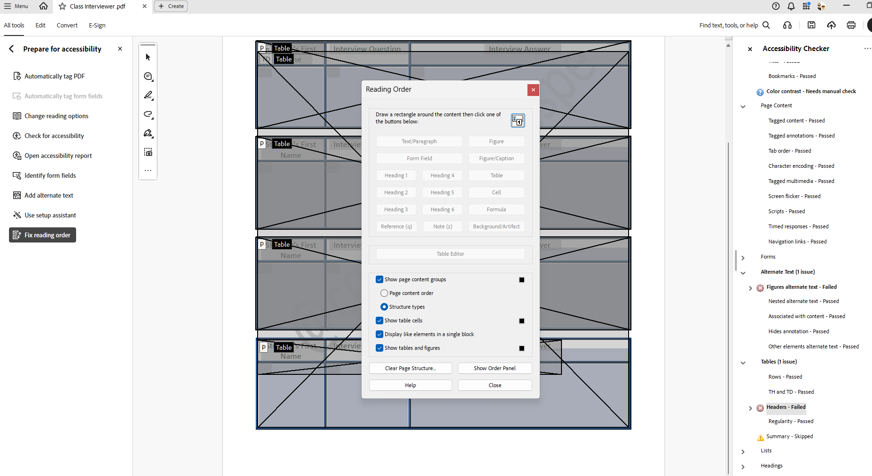872x476 pixels.
Task: Open the Convert menu
Action: (x=67, y=25)
